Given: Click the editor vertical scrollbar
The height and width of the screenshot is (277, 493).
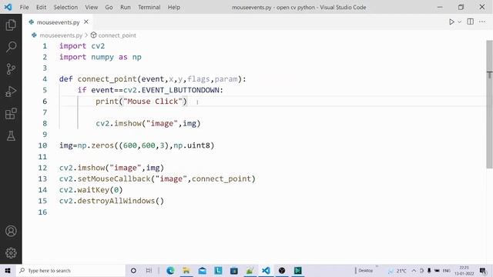Looking at the screenshot, I should pos(490,104).
